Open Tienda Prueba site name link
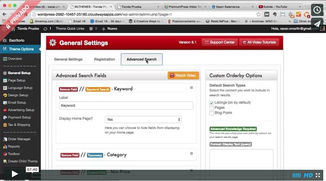This screenshot has height=181, width=326. click(28, 29)
